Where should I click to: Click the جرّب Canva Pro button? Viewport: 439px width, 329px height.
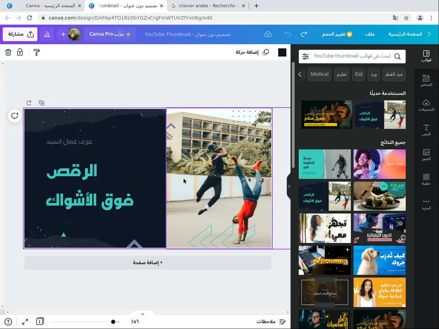point(110,34)
